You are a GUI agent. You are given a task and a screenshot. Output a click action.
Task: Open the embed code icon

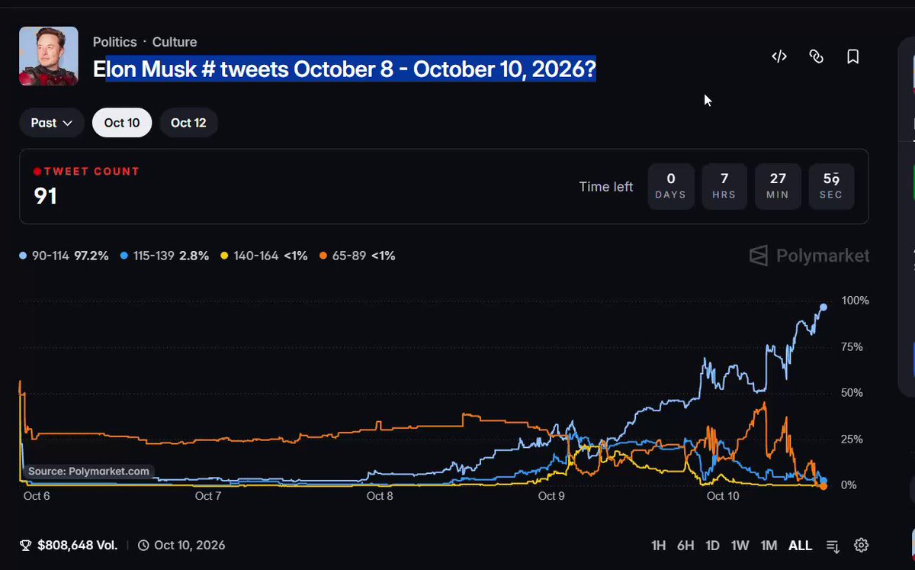779,56
